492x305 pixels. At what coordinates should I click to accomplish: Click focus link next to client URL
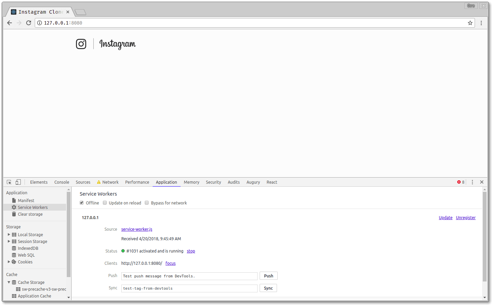coord(171,263)
